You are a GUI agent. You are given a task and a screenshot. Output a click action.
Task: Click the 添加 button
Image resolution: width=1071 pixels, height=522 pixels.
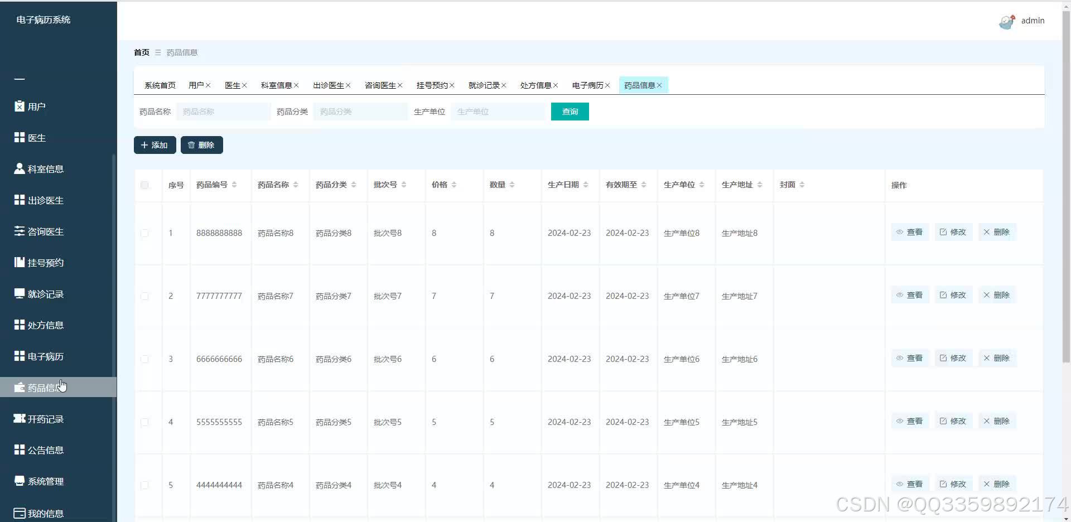click(155, 145)
